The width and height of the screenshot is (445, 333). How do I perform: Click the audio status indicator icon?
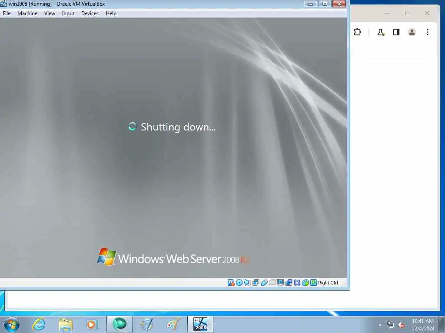pyautogui.click(x=247, y=283)
